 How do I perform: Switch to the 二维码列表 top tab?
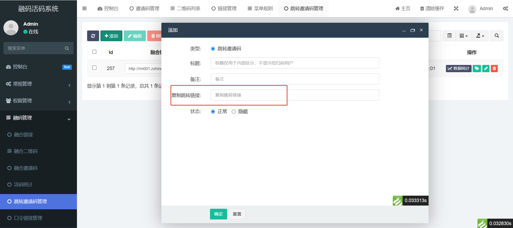coord(185,9)
